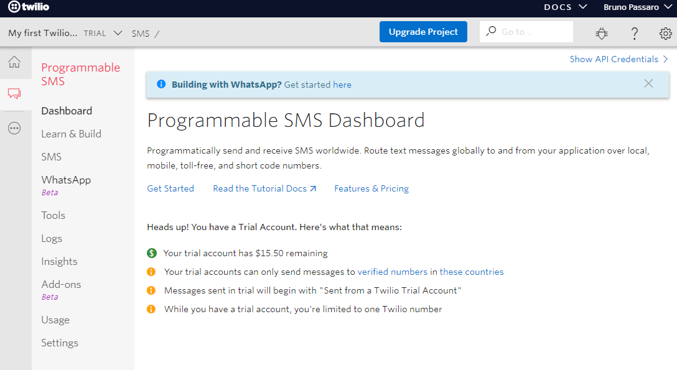Open Insights in the sidebar
This screenshot has width=677, height=370.
click(59, 261)
